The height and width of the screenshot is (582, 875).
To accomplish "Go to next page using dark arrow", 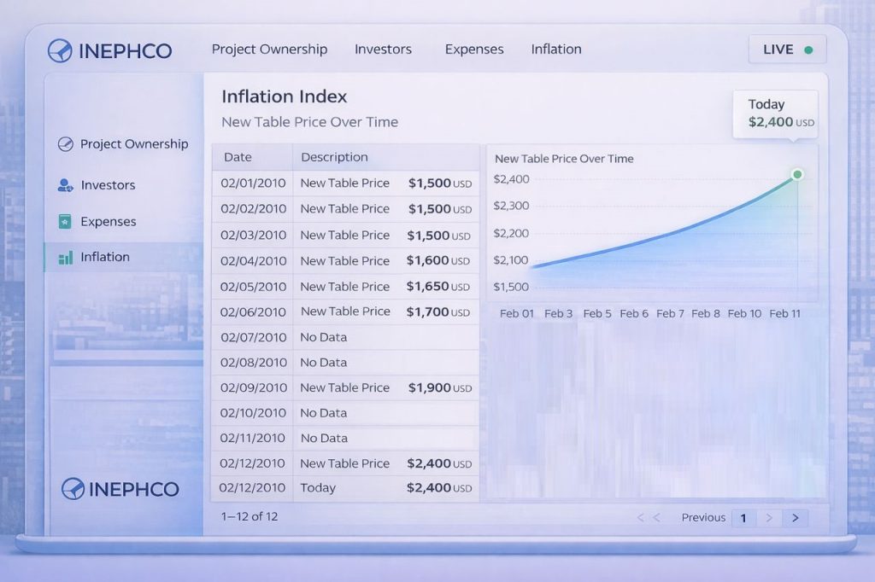I will (x=796, y=517).
